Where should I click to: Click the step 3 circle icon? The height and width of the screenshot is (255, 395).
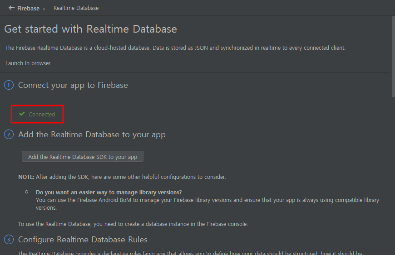point(9,240)
